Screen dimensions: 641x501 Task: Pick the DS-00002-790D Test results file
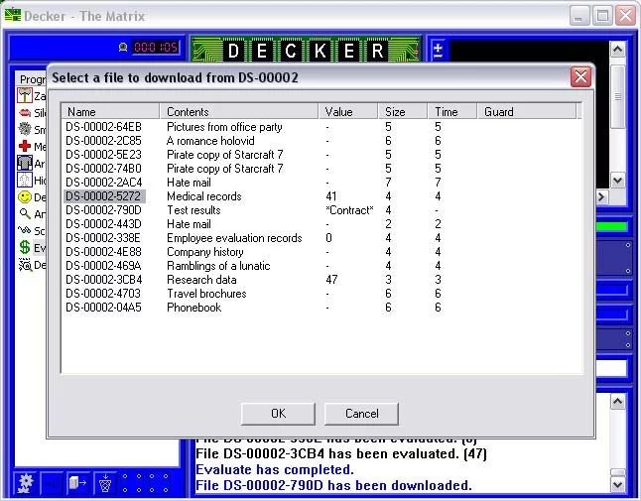tap(103, 210)
